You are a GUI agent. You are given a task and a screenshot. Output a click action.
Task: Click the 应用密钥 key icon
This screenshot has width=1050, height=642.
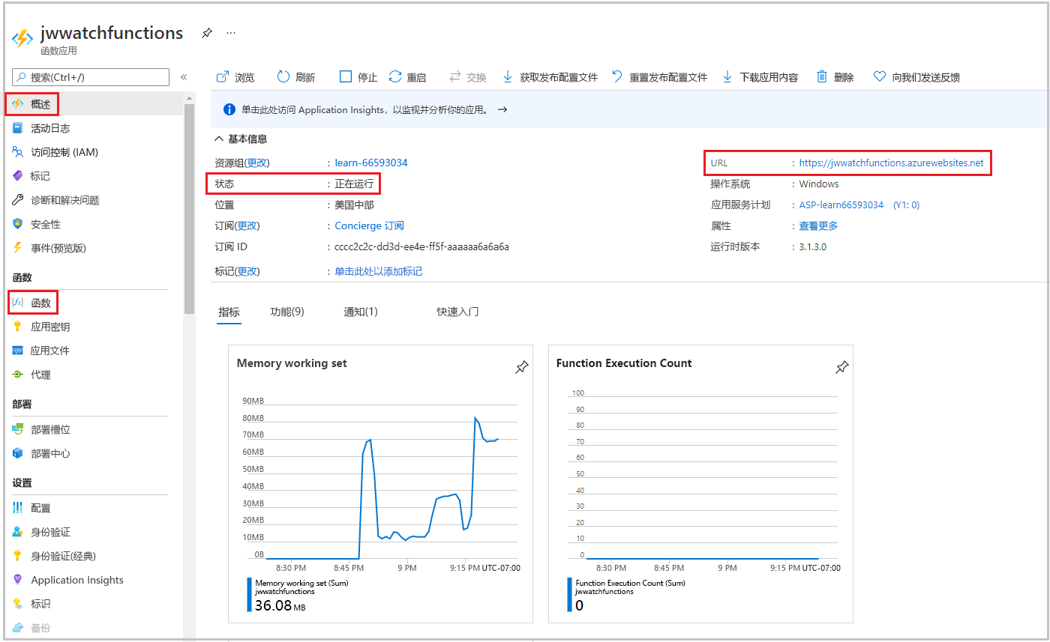tap(18, 327)
